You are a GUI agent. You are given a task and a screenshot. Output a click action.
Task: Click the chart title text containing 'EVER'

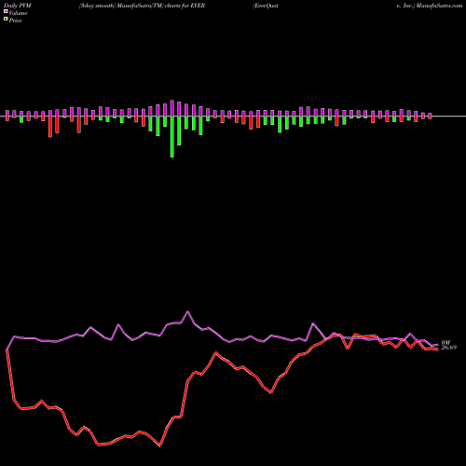click(x=142, y=6)
